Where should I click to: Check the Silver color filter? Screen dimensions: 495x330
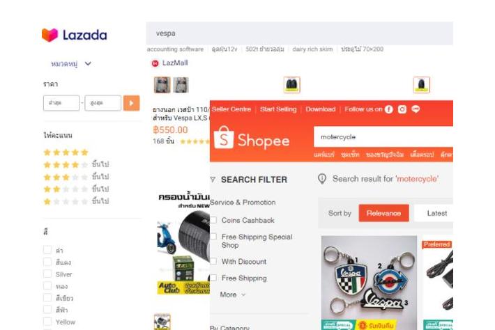tap(47, 274)
